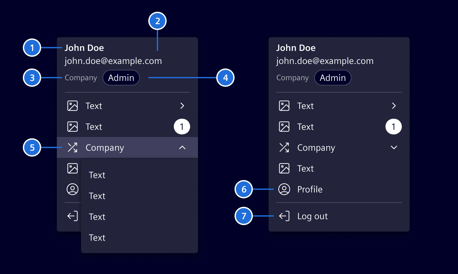Click the Log out arrow icon in right menu
Screen dimensions: 458x274
point(284,216)
